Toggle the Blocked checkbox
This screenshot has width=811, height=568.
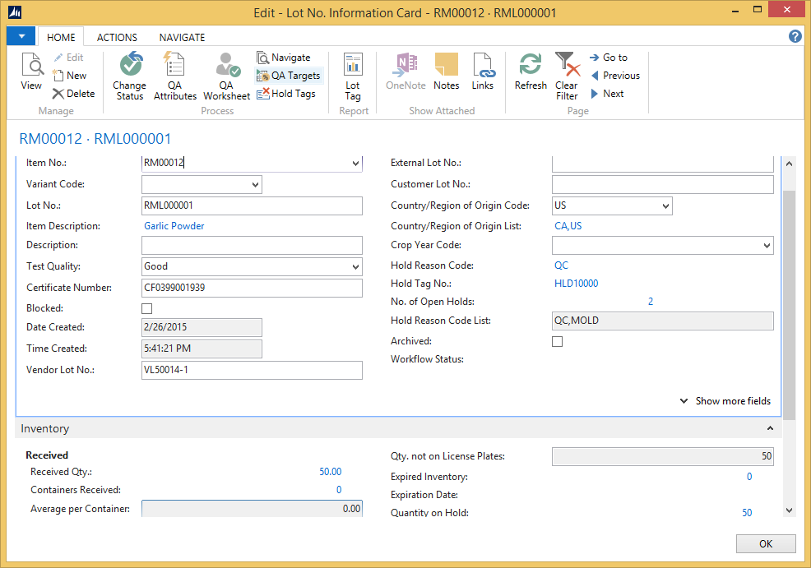[147, 309]
